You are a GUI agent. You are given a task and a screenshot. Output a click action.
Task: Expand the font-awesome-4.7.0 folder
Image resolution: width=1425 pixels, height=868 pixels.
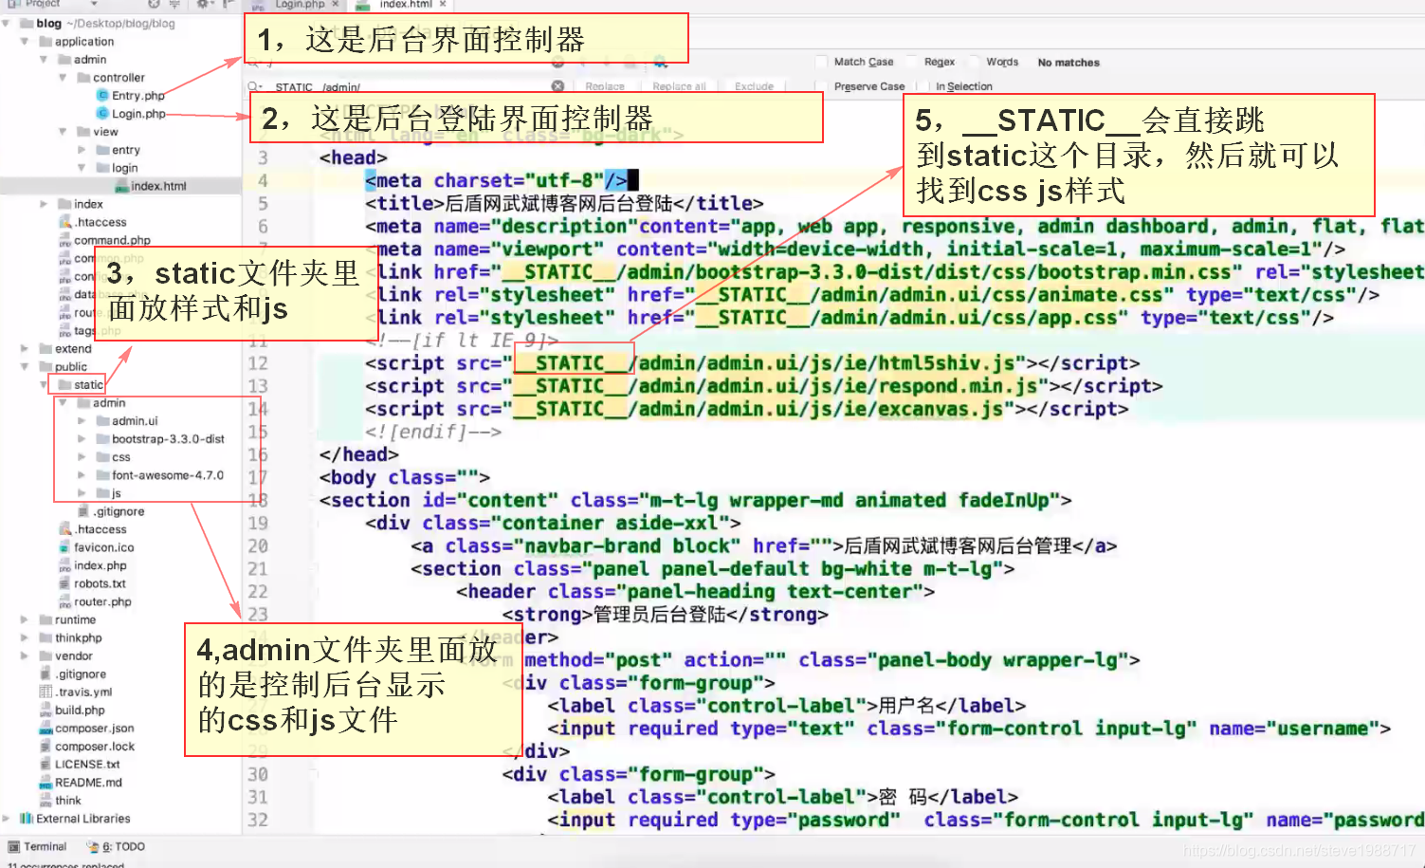(x=82, y=474)
